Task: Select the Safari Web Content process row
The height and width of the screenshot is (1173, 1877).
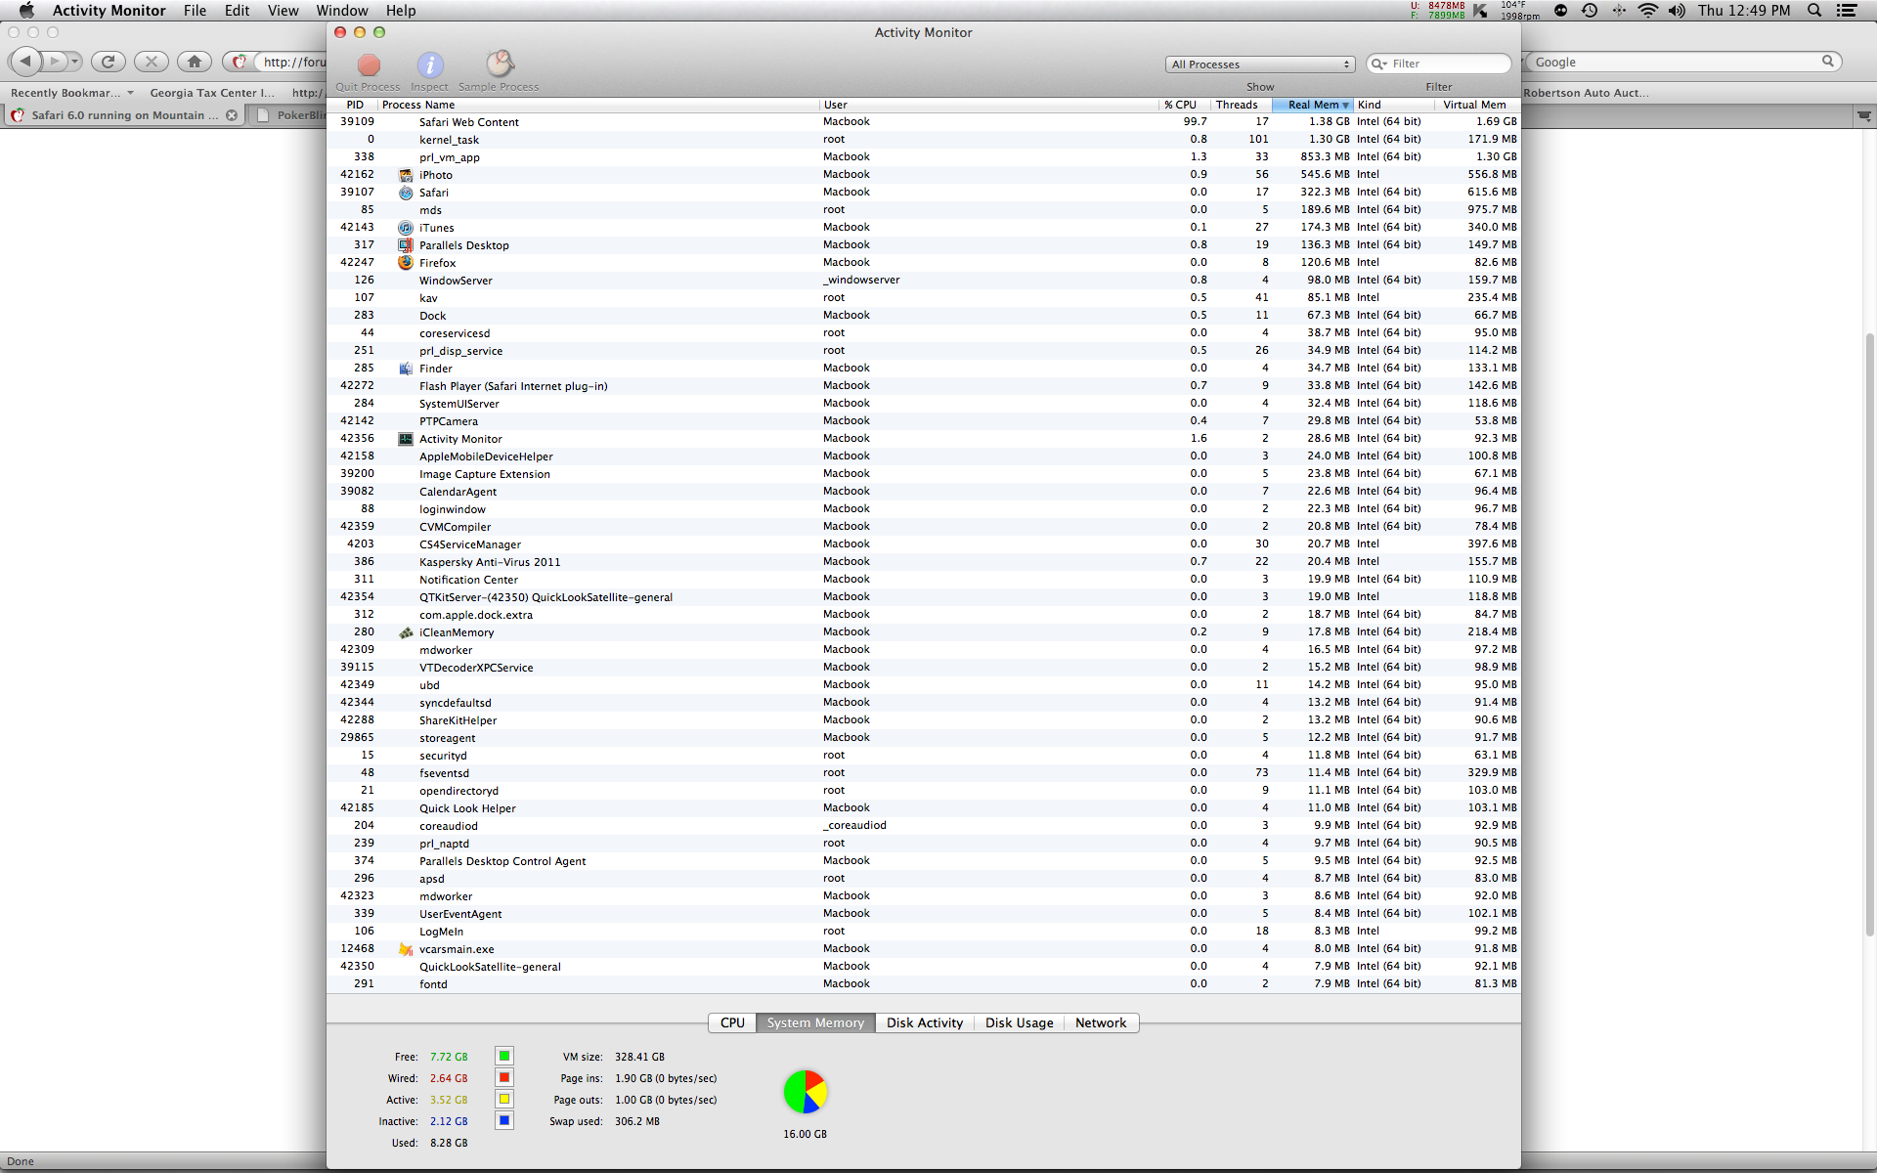Action: coord(924,122)
